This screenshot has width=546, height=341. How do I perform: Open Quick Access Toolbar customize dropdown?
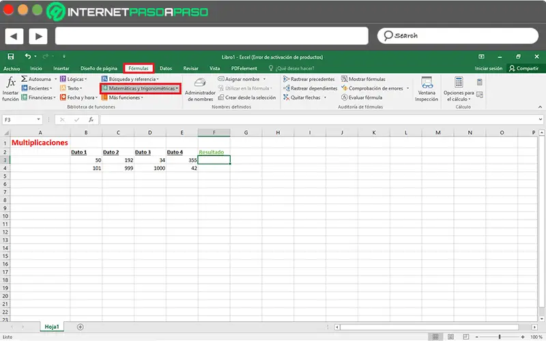coord(63,57)
